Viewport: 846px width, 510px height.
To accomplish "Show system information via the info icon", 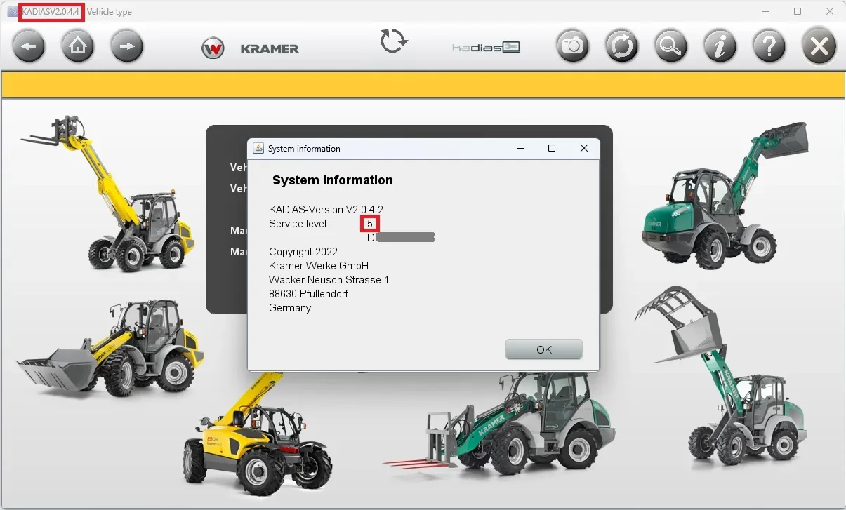I will click(720, 45).
